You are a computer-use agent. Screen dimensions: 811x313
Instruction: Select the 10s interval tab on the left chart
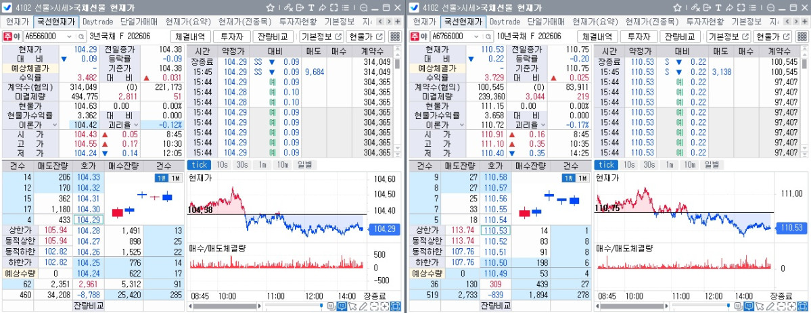[221, 164]
